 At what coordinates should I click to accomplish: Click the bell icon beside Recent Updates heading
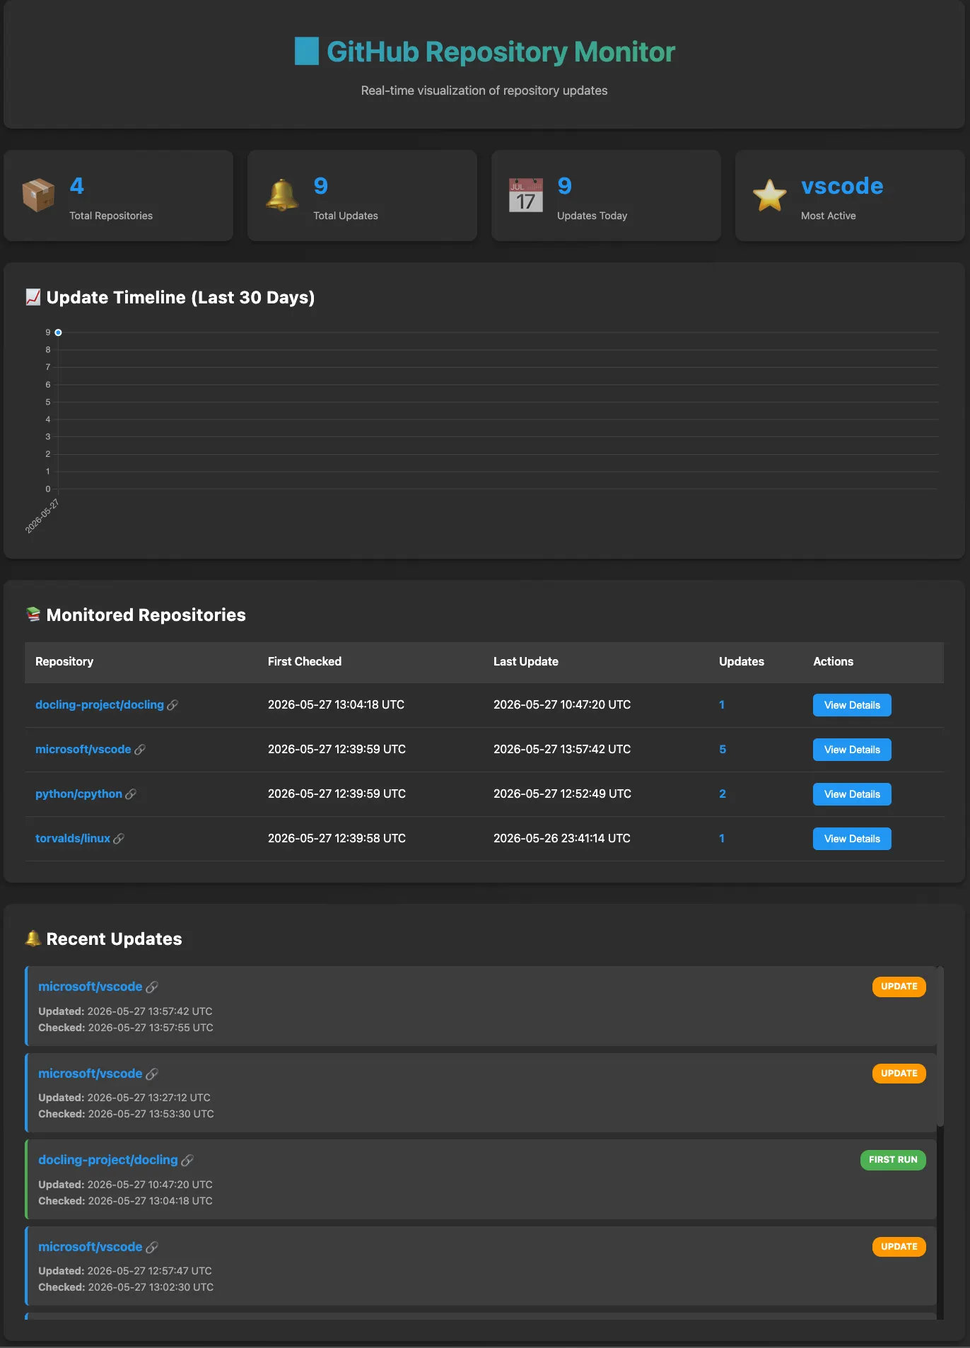point(33,939)
